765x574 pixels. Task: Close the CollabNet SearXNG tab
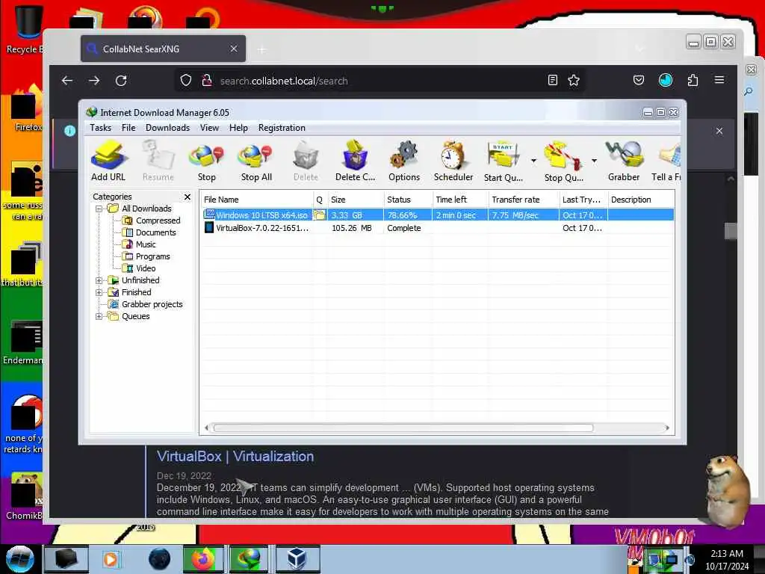pyautogui.click(x=234, y=49)
